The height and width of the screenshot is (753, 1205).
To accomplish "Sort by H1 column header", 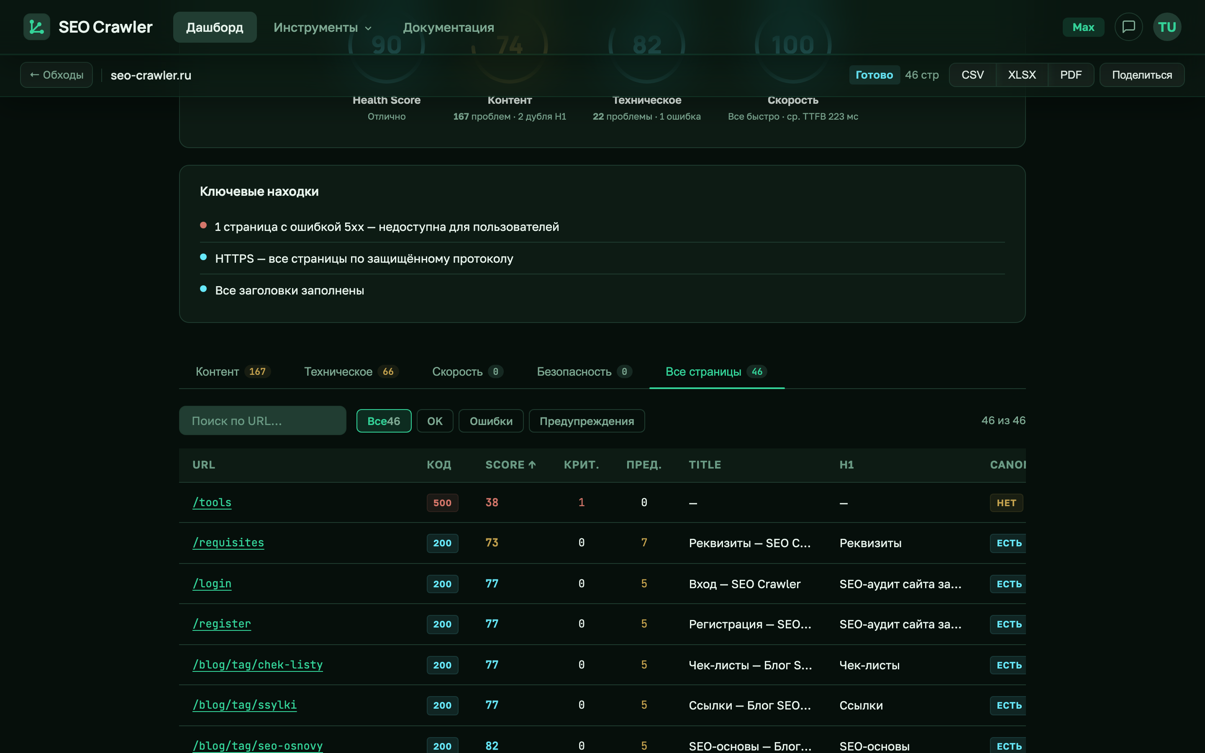I will pos(846,465).
